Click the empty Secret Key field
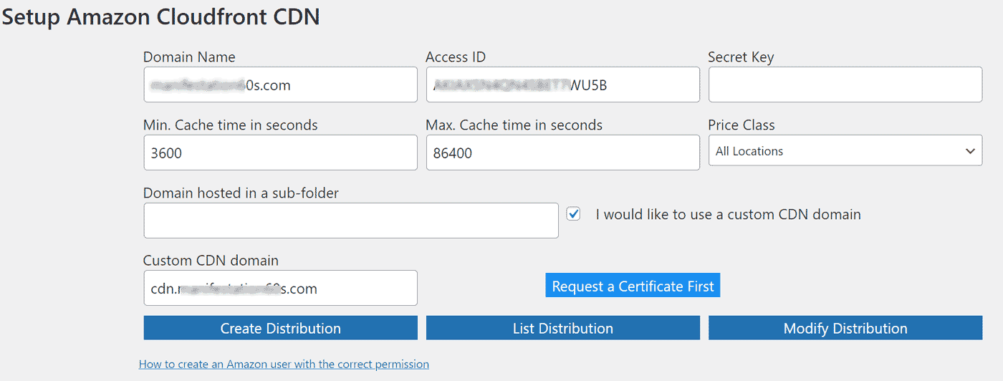 click(x=845, y=85)
